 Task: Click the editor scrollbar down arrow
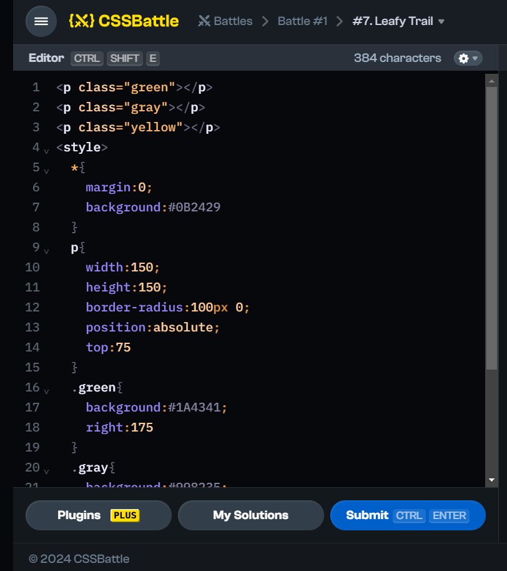click(x=491, y=480)
